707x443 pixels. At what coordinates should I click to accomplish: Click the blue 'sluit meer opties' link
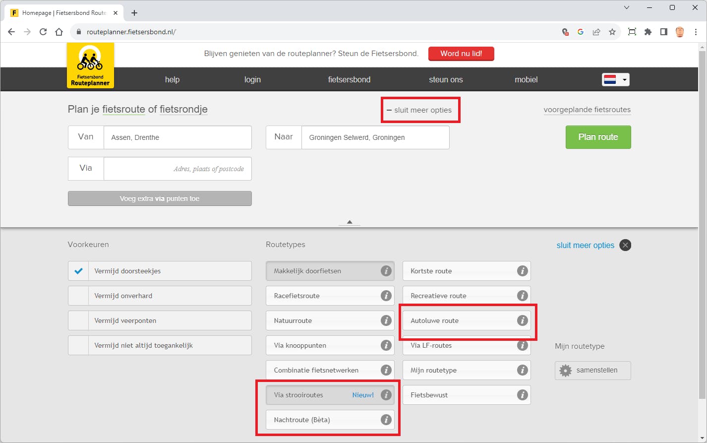pos(586,245)
